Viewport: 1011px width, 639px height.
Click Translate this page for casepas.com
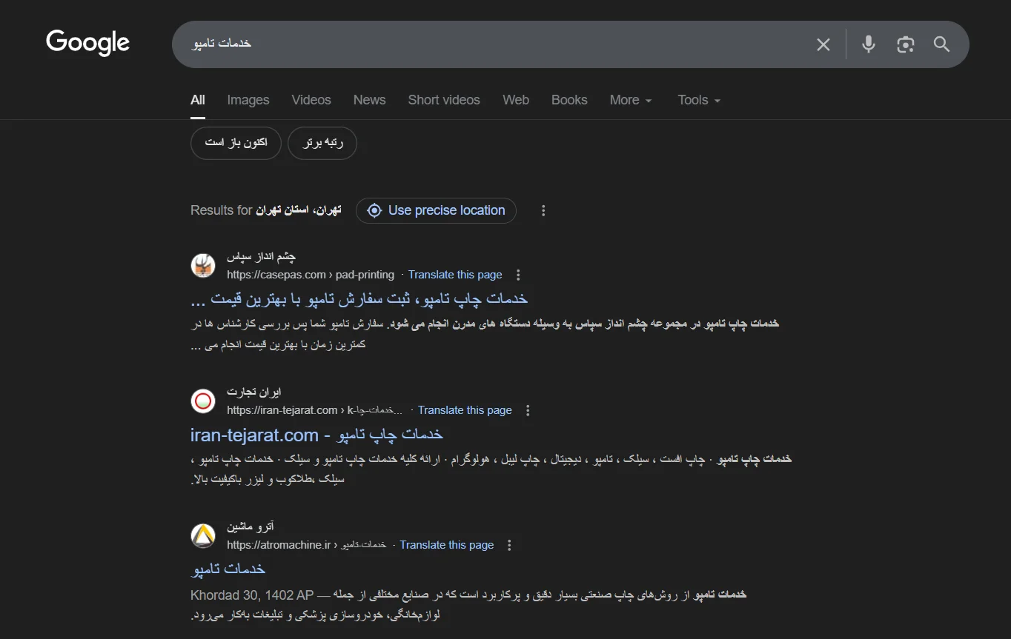(x=455, y=275)
